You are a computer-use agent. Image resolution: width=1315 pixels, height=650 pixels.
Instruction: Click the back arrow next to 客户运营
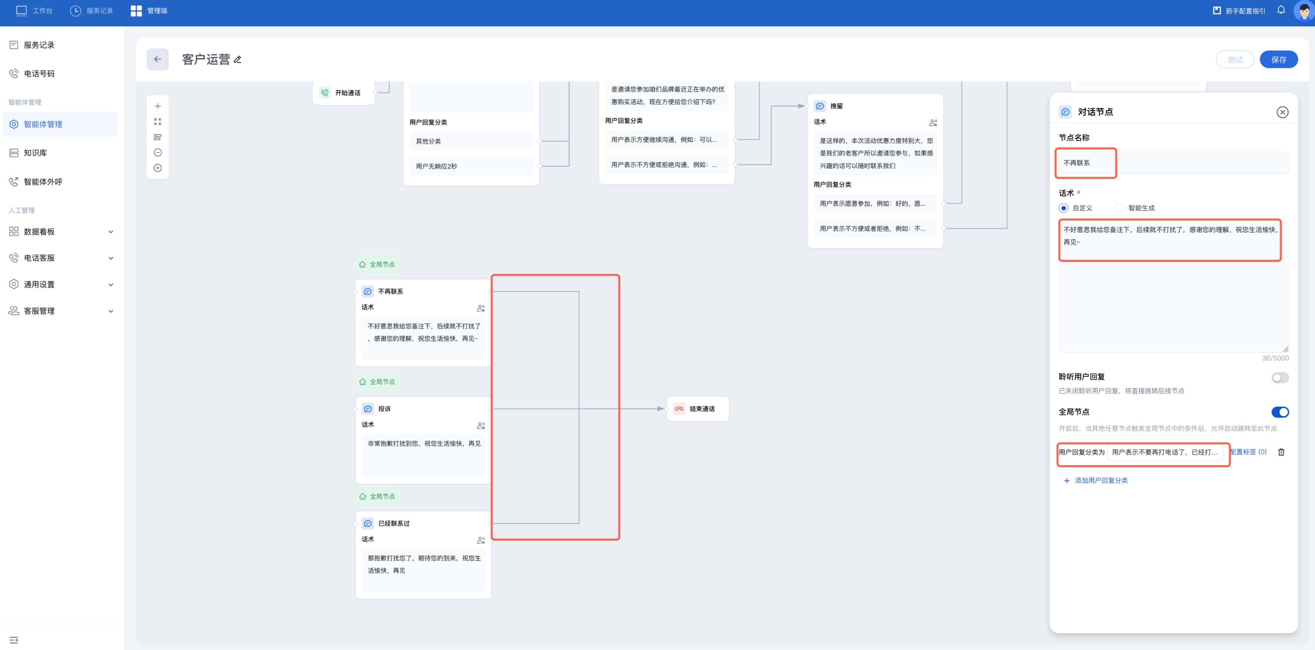click(157, 60)
